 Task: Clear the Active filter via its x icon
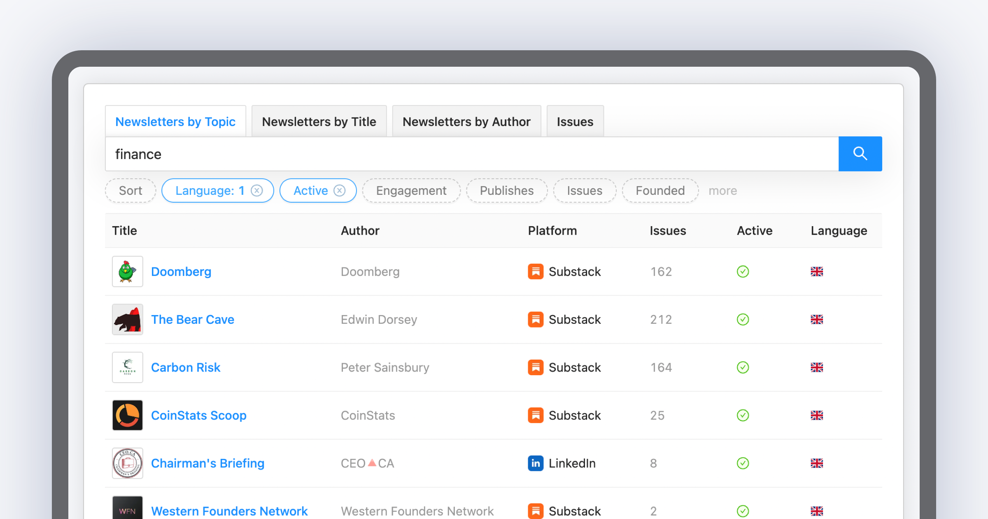coord(339,191)
